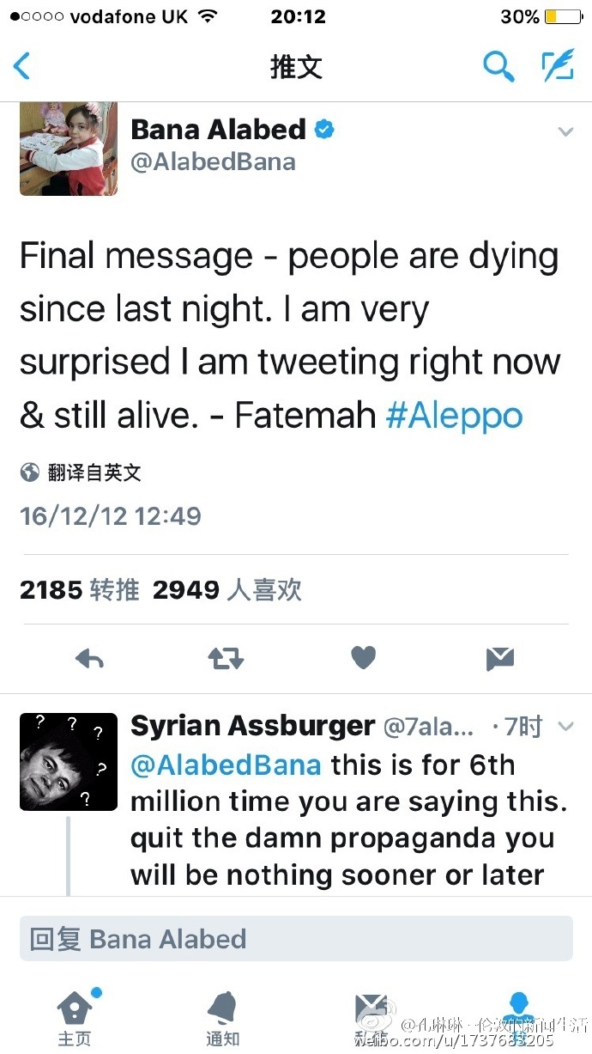Retweet the Final message tweet

tap(227, 659)
